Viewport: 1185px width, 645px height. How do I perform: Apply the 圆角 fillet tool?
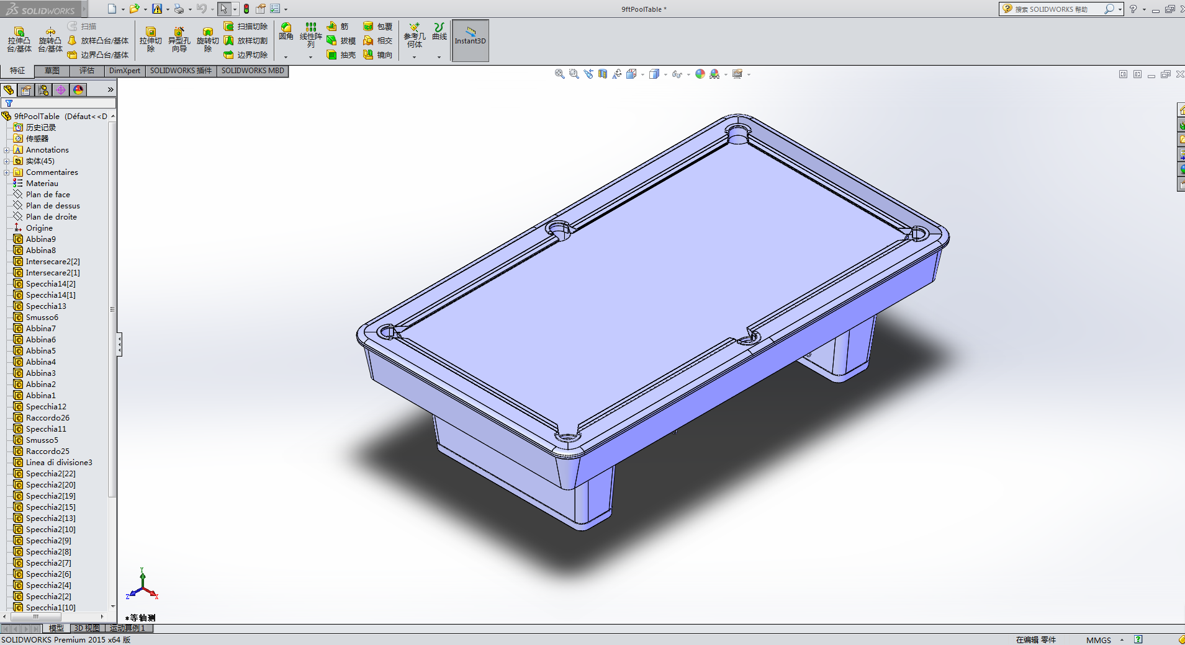286,32
